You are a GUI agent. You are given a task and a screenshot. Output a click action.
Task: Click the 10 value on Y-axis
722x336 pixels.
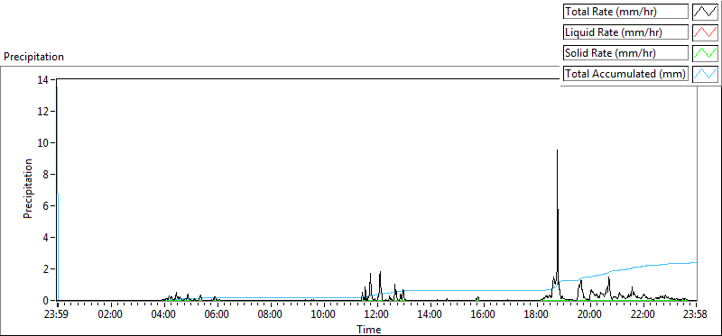[x=43, y=143]
